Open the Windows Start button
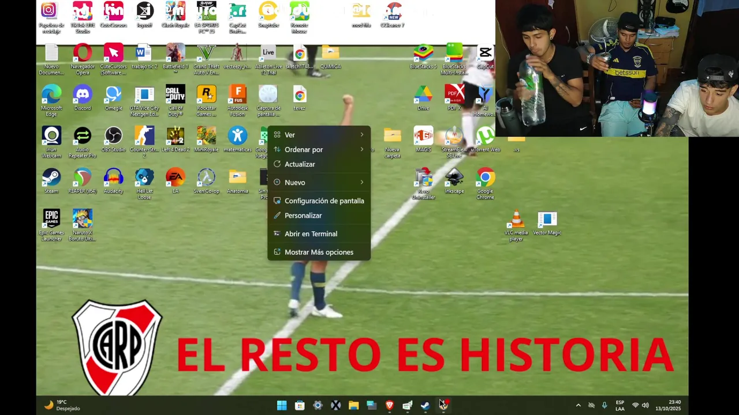Screen dimensions: 739x415 coord(282,405)
